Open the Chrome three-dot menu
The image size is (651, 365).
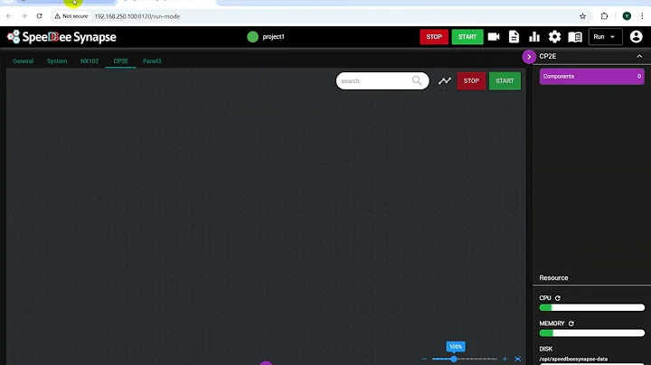pyautogui.click(x=642, y=16)
